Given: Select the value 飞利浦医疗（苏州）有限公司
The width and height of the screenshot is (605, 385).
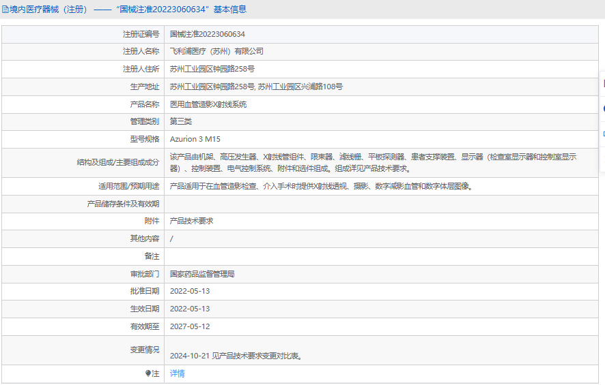Looking at the screenshot, I should [x=216, y=52].
